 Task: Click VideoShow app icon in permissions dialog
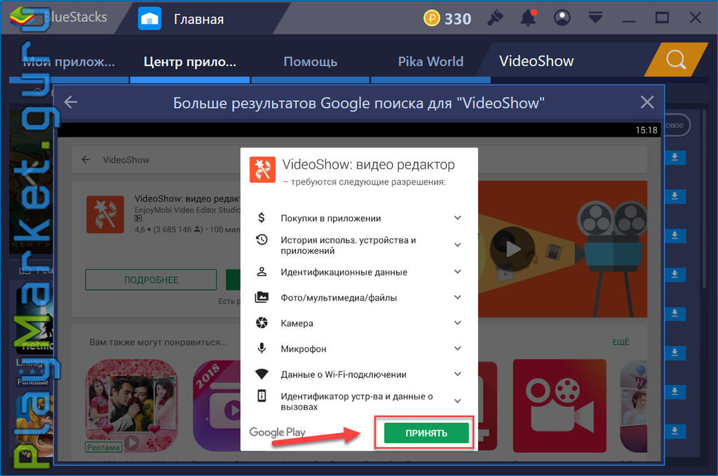click(262, 170)
